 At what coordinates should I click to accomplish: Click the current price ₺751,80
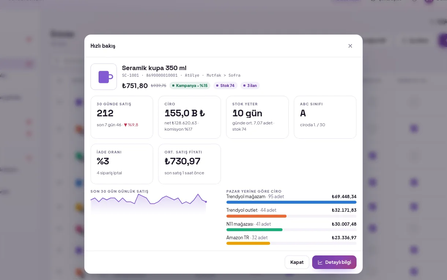135,86
